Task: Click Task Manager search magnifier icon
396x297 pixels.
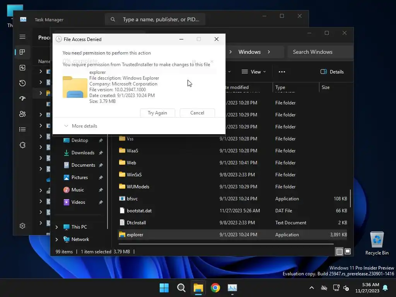Action: 113,19
